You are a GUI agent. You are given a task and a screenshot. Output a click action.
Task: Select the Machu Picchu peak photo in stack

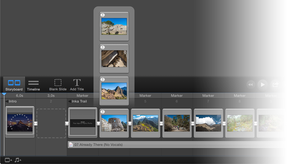pyautogui.click(x=114, y=91)
